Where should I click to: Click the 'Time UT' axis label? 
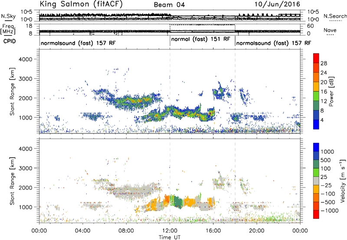point(170,237)
